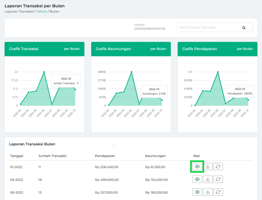
Task: Refresh the 10-2022 row data
Action: (x=218, y=167)
